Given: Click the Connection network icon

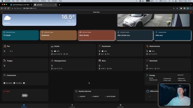Looking at the screenshot, I should point(5,75).
